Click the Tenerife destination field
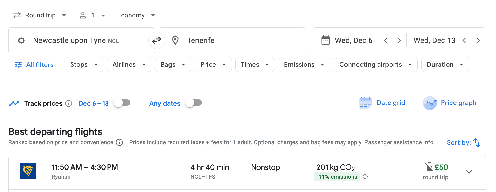496x192 pixels. [231, 40]
